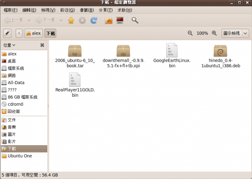This screenshot has height=179, width=252.
Task: Close the sidebar with the X
Action: coord(42,45)
